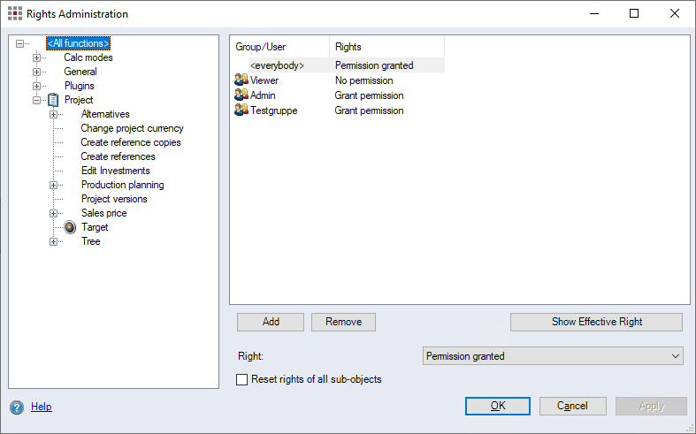
Task: Expand the Production planning node
Action: pyautogui.click(x=54, y=185)
